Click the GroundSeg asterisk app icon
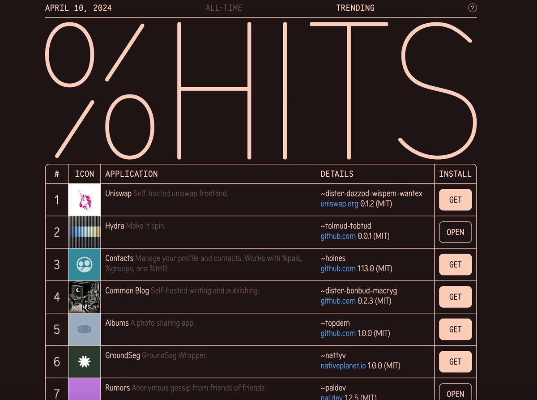Screen dimensions: 537x400 (x=84, y=362)
